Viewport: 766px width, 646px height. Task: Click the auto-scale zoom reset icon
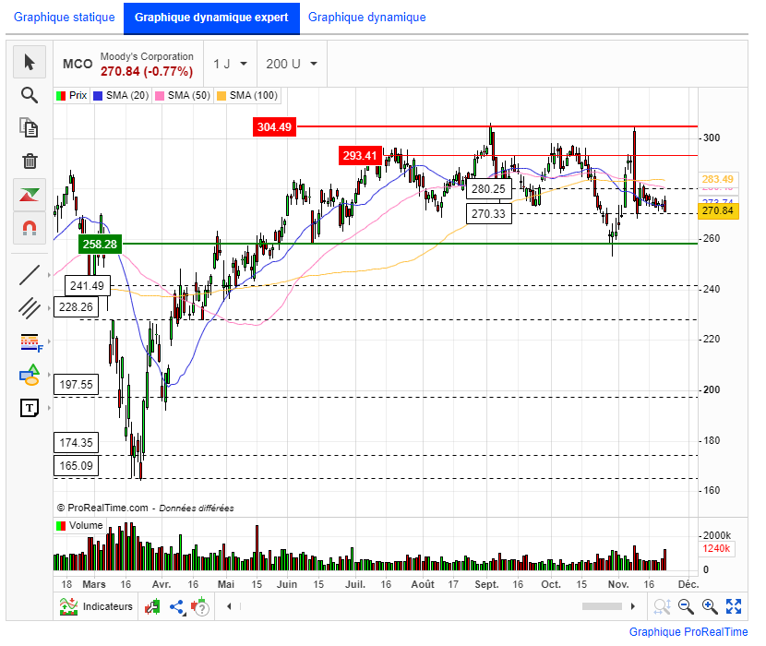tap(662, 606)
